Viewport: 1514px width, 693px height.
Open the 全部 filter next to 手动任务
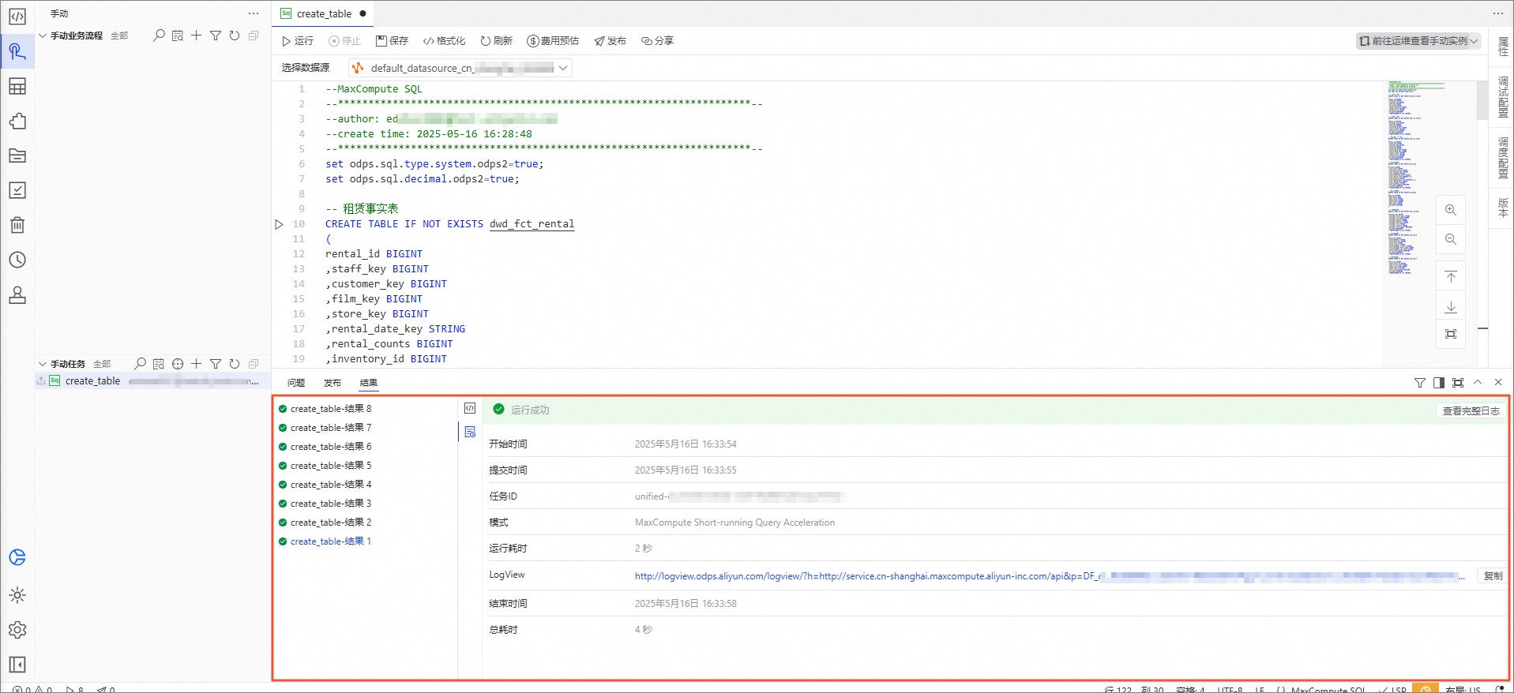tap(102, 364)
